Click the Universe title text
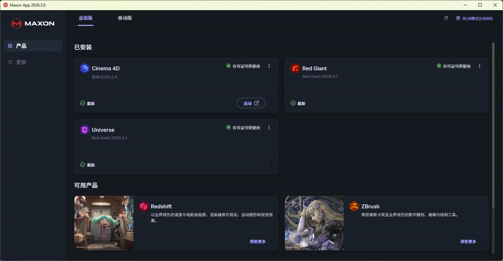 pos(103,130)
